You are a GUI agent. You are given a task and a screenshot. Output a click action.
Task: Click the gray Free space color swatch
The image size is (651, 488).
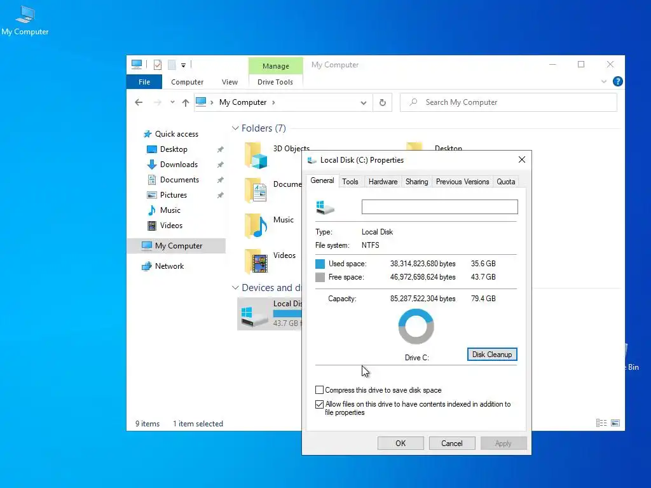click(320, 277)
